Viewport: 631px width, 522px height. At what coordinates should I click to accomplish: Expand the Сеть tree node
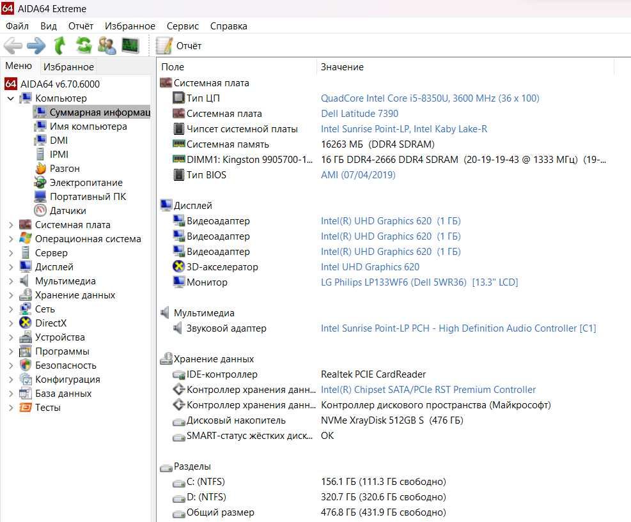[11, 309]
